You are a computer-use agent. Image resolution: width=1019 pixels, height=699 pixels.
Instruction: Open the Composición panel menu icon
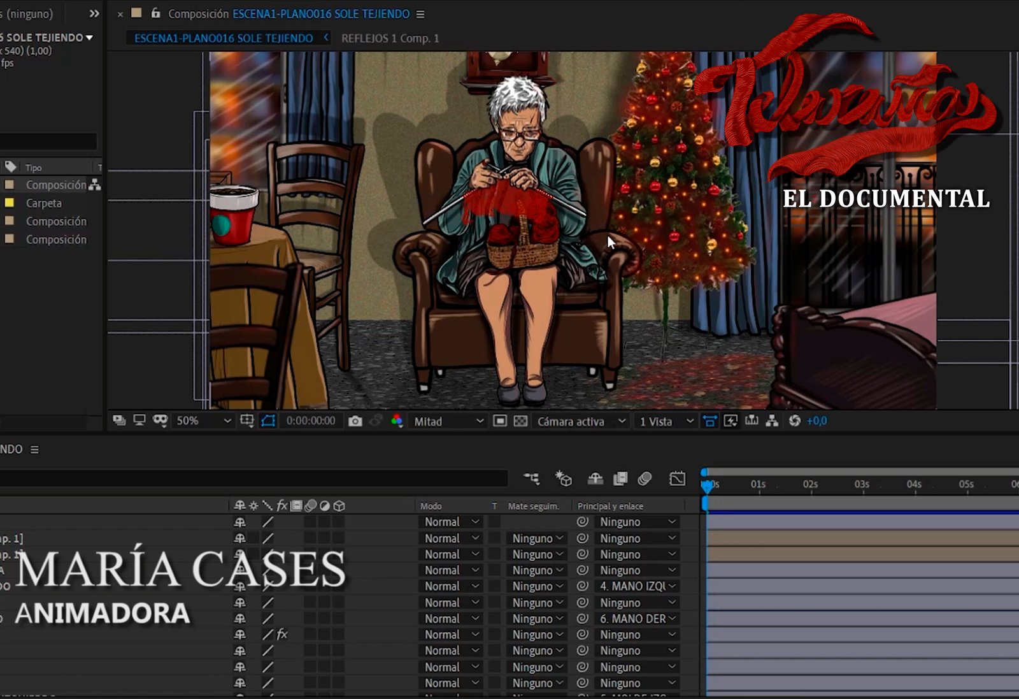pos(420,14)
